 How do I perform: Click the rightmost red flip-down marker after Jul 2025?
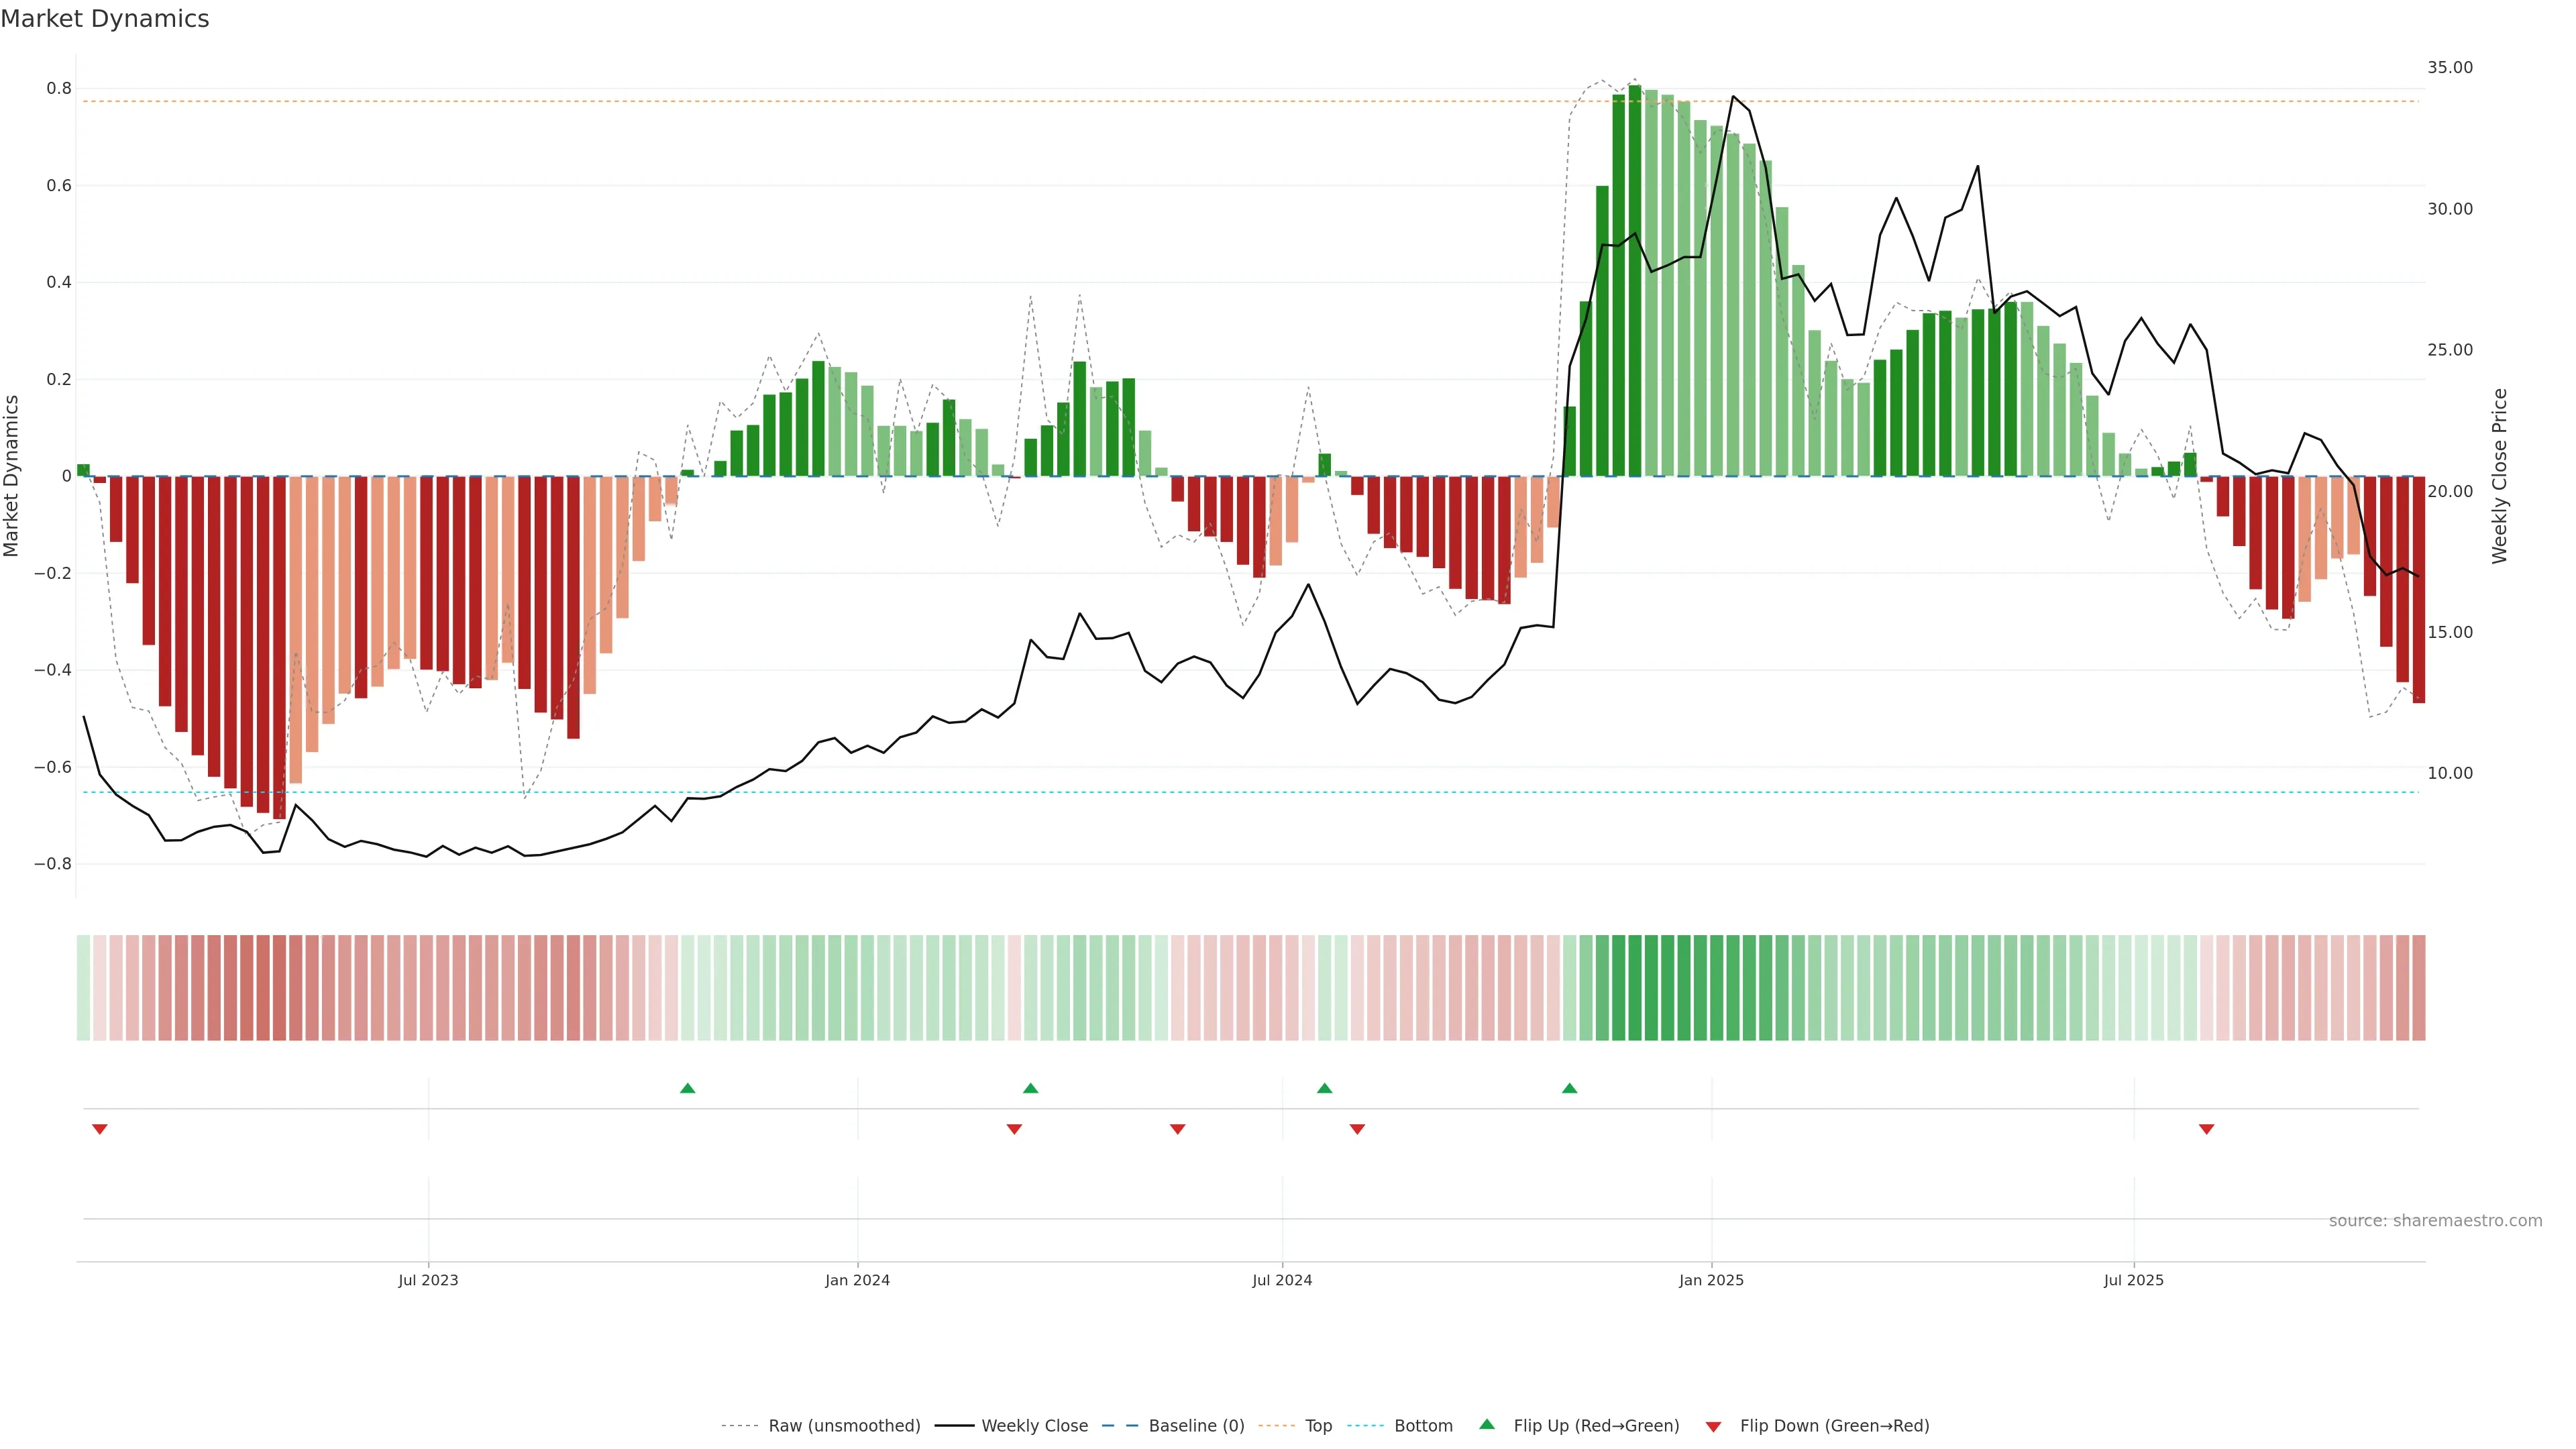(2206, 1129)
